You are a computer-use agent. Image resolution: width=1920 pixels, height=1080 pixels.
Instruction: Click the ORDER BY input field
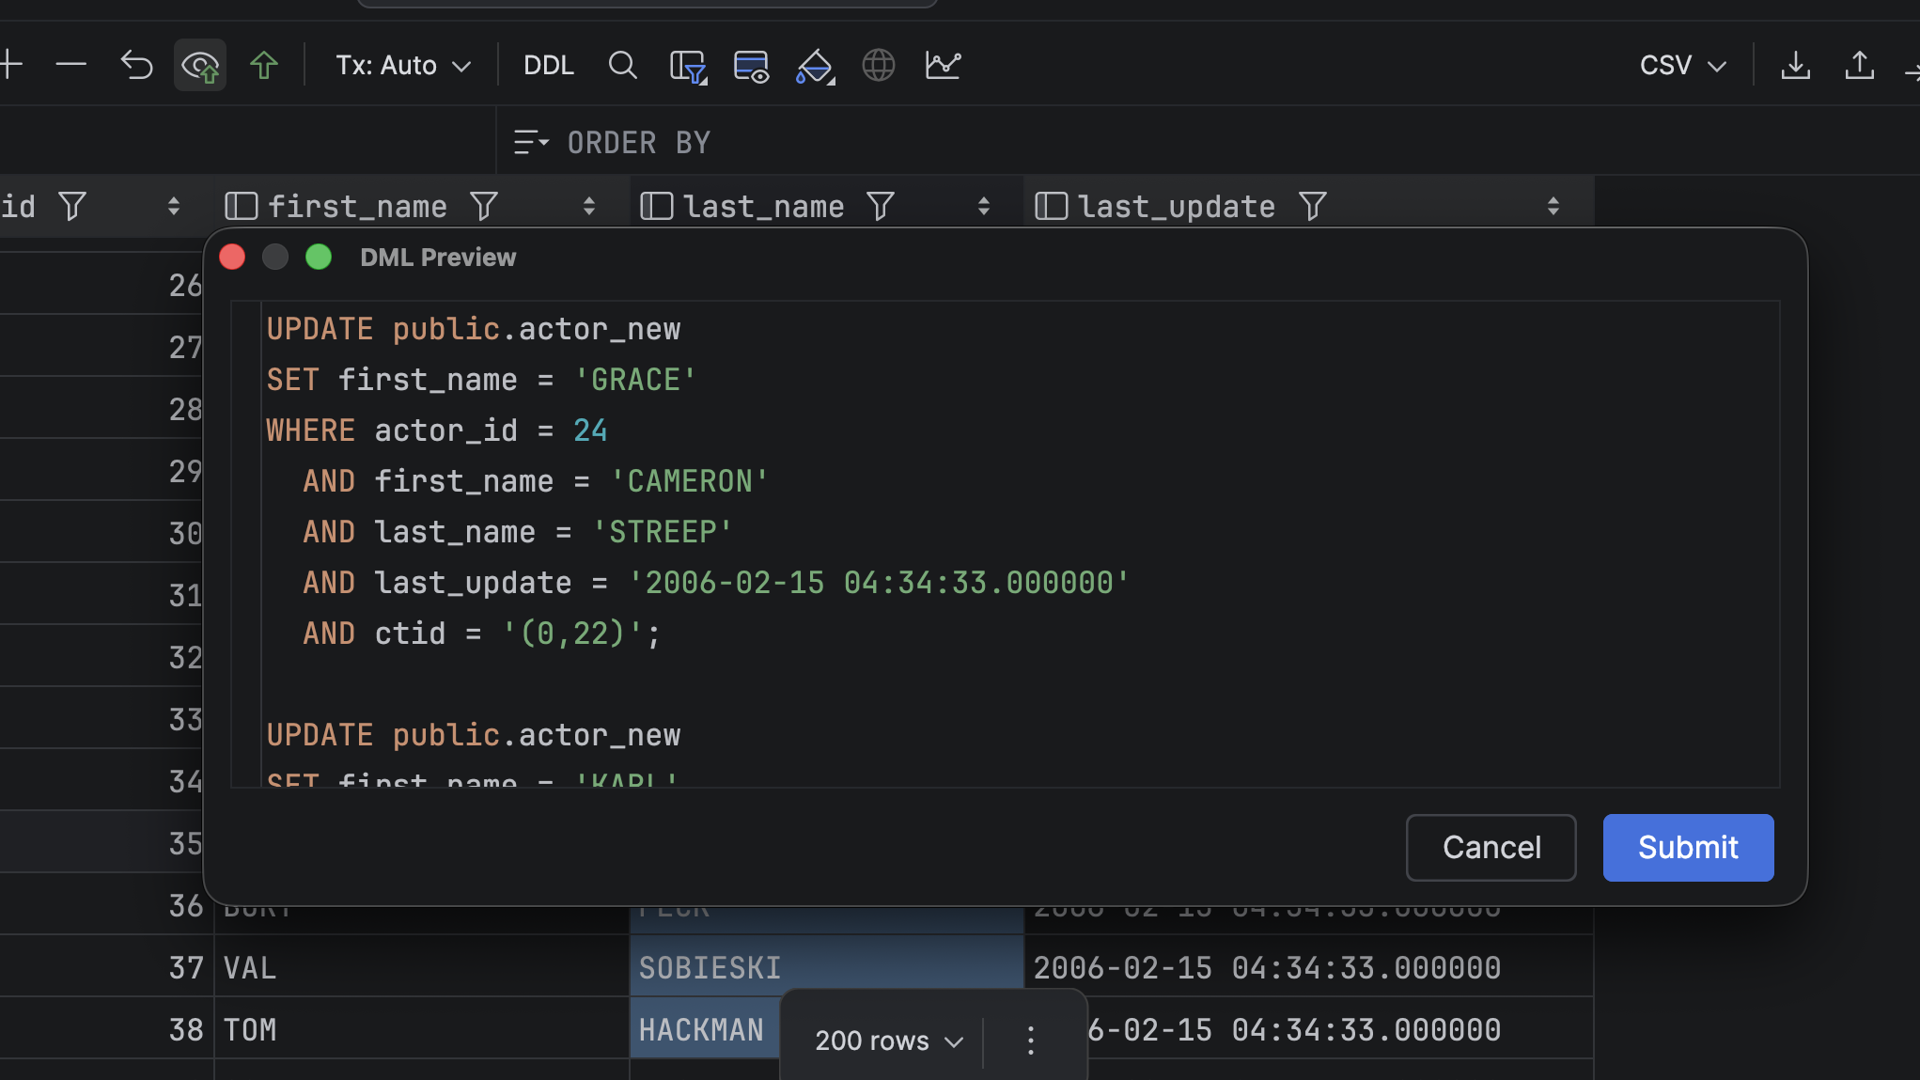pos(1208,143)
